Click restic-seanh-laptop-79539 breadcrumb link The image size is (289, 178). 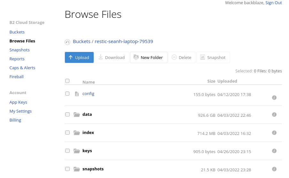124,41
